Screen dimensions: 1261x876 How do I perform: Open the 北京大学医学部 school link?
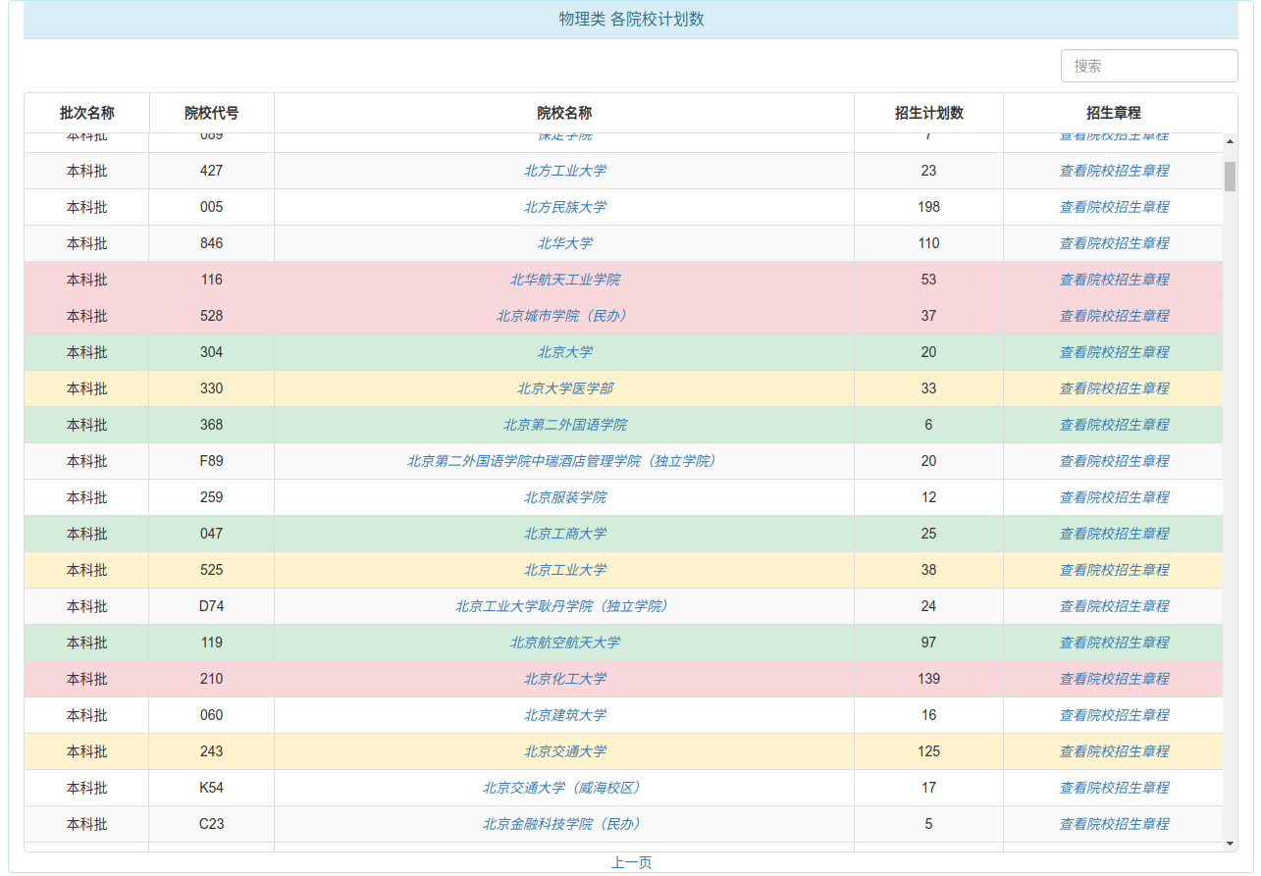coord(564,388)
